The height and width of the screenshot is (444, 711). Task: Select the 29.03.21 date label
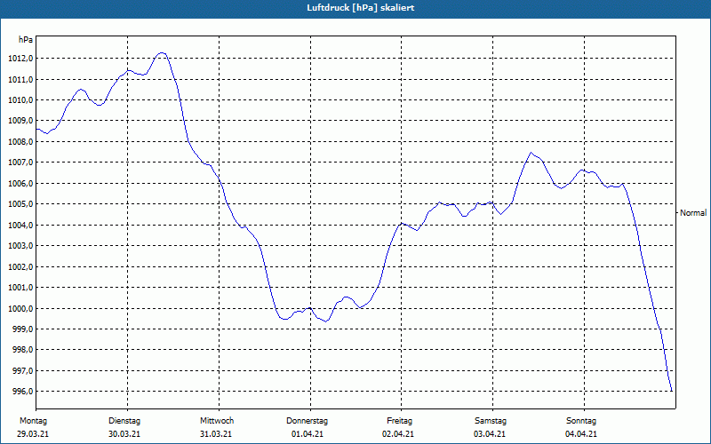coord(33,434)
